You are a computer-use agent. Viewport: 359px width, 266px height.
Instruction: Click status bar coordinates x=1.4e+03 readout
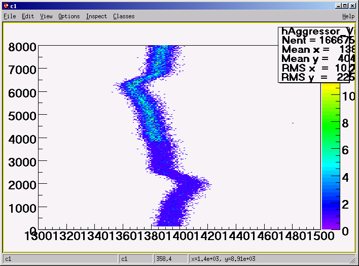click(223, 259)
